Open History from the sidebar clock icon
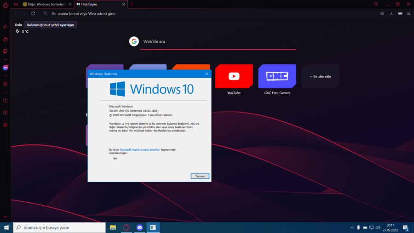Screen dimensions: 414x233 coord(5,100)
